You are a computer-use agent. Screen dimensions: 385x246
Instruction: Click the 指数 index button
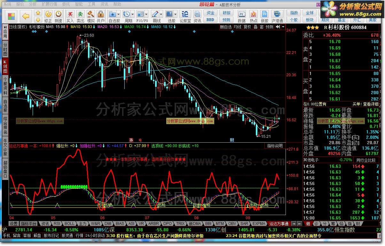pos(294,13)
